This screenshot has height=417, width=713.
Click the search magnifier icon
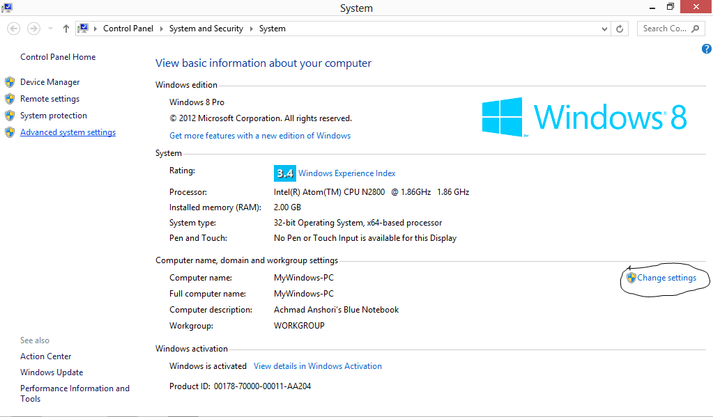point(696,29)
